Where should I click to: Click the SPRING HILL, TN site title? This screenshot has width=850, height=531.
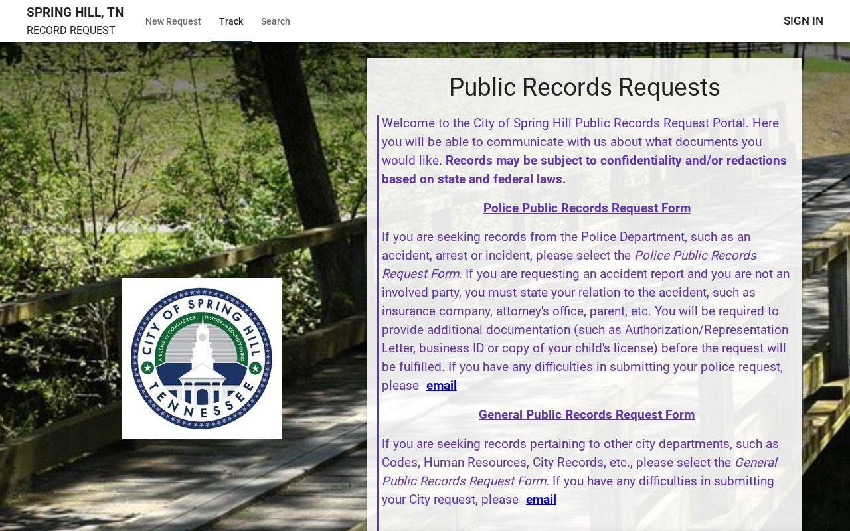click(x=75, y=13)
